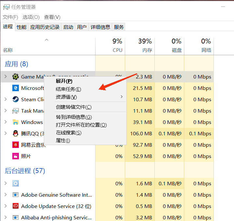Choose 打开文件所在的位置(O) menu item

85,125
